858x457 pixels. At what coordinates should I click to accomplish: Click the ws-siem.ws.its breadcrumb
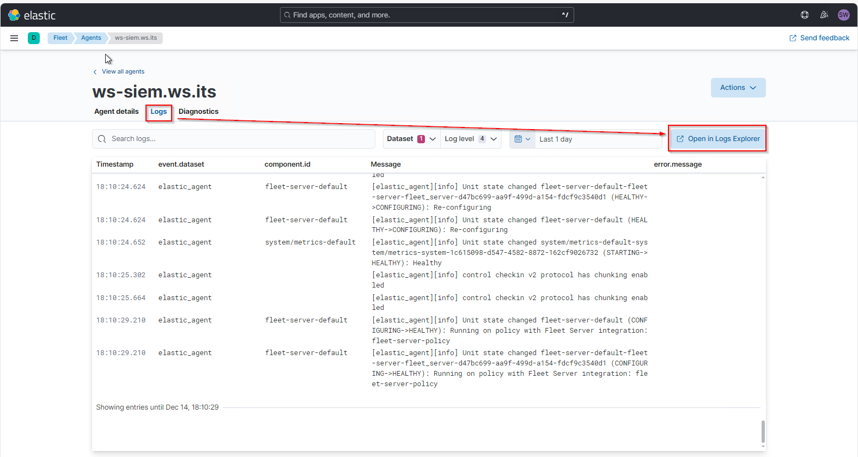tap(136, 38)
